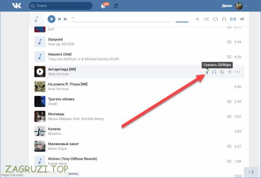
Task: Play Wolves (Tony Cliftone Rework) cover
Action: click(x=40, y=161)
